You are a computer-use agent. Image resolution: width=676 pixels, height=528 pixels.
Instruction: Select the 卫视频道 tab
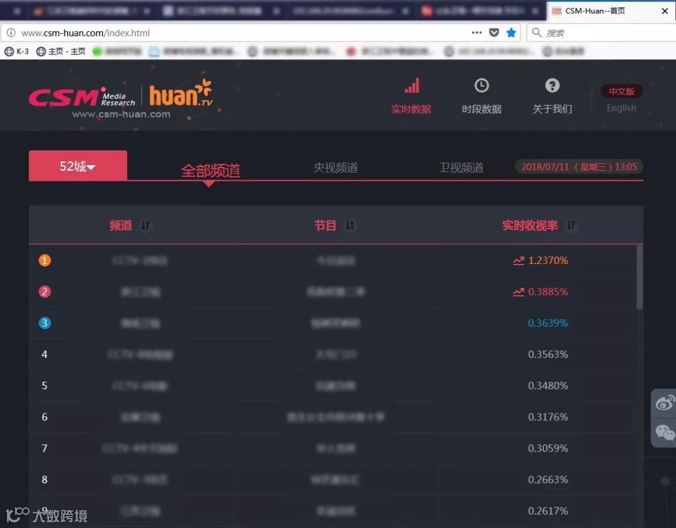pyautogui.click(x=461, y=168)
